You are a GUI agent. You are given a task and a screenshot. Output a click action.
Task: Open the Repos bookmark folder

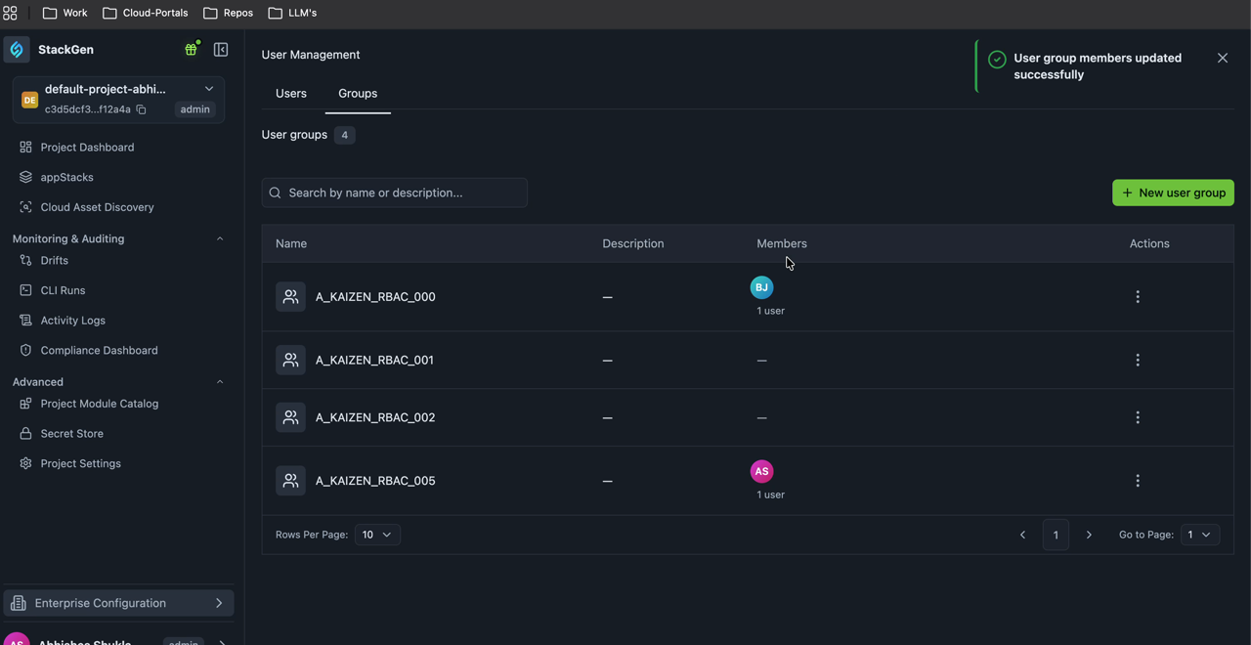point(228,13)
